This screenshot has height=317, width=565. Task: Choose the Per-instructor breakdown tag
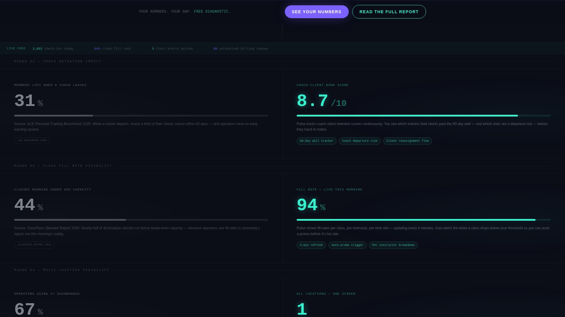click(393, 245)
